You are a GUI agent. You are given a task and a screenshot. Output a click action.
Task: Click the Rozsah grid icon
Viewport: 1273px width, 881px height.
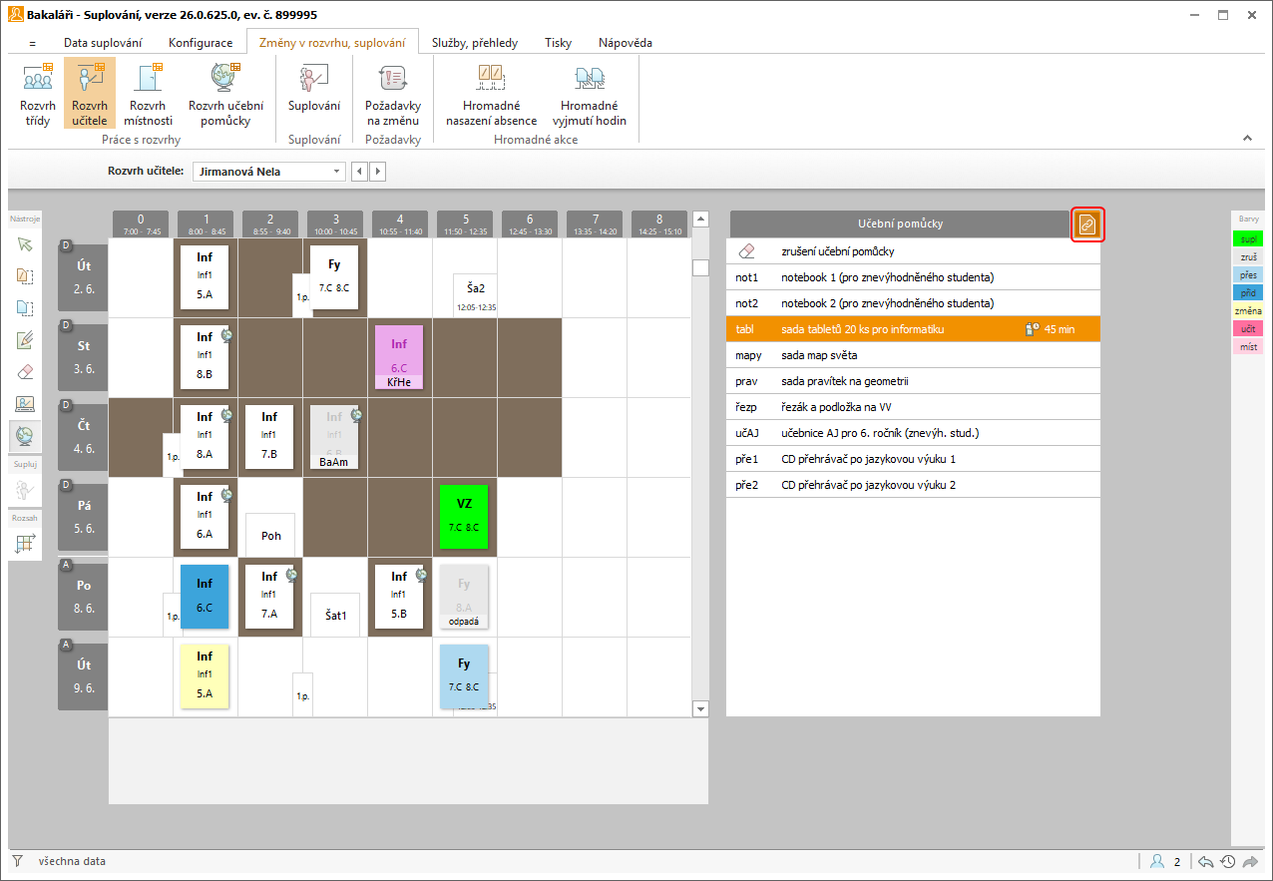coord(25,544)
